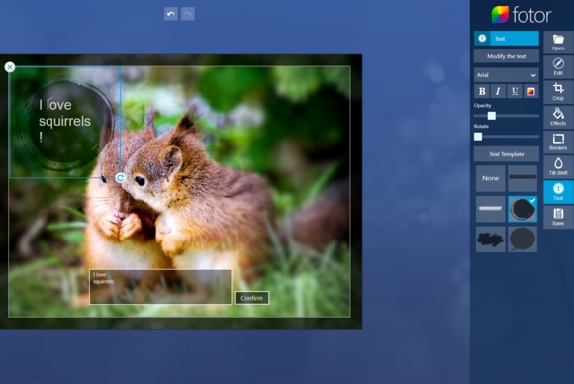Select the Tilt-Shift tool
The height and width of the screenshot is (384, 574).
pos(558,166)
